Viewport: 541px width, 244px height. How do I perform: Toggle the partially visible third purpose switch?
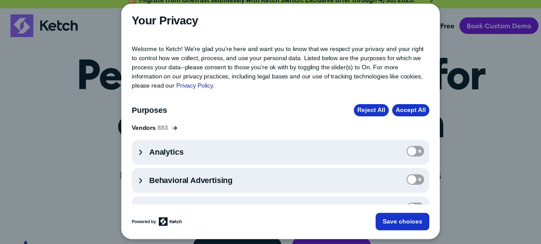[x=415, y=203]
